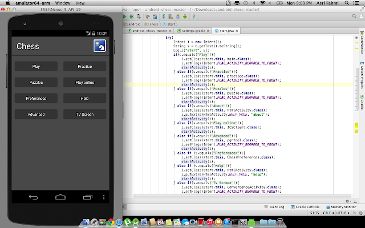Viewport: 365px width, 228px height.
Task: Open the Window menu in menu bar
Action: click(63, 3)
